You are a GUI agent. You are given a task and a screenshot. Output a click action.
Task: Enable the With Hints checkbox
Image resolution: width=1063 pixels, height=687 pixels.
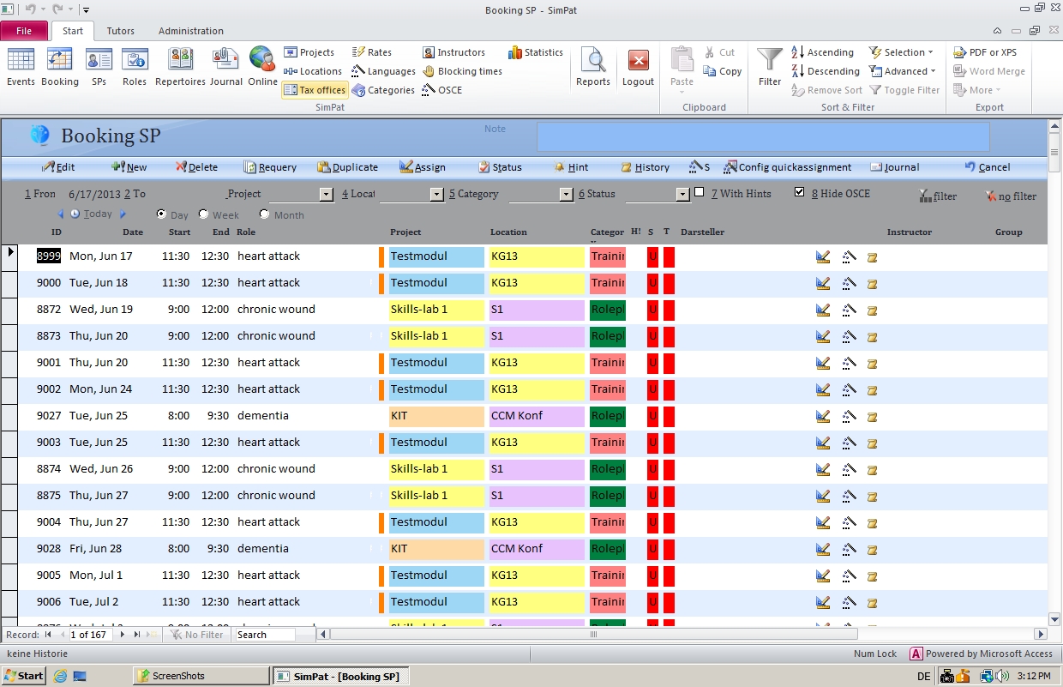(700, 192)
